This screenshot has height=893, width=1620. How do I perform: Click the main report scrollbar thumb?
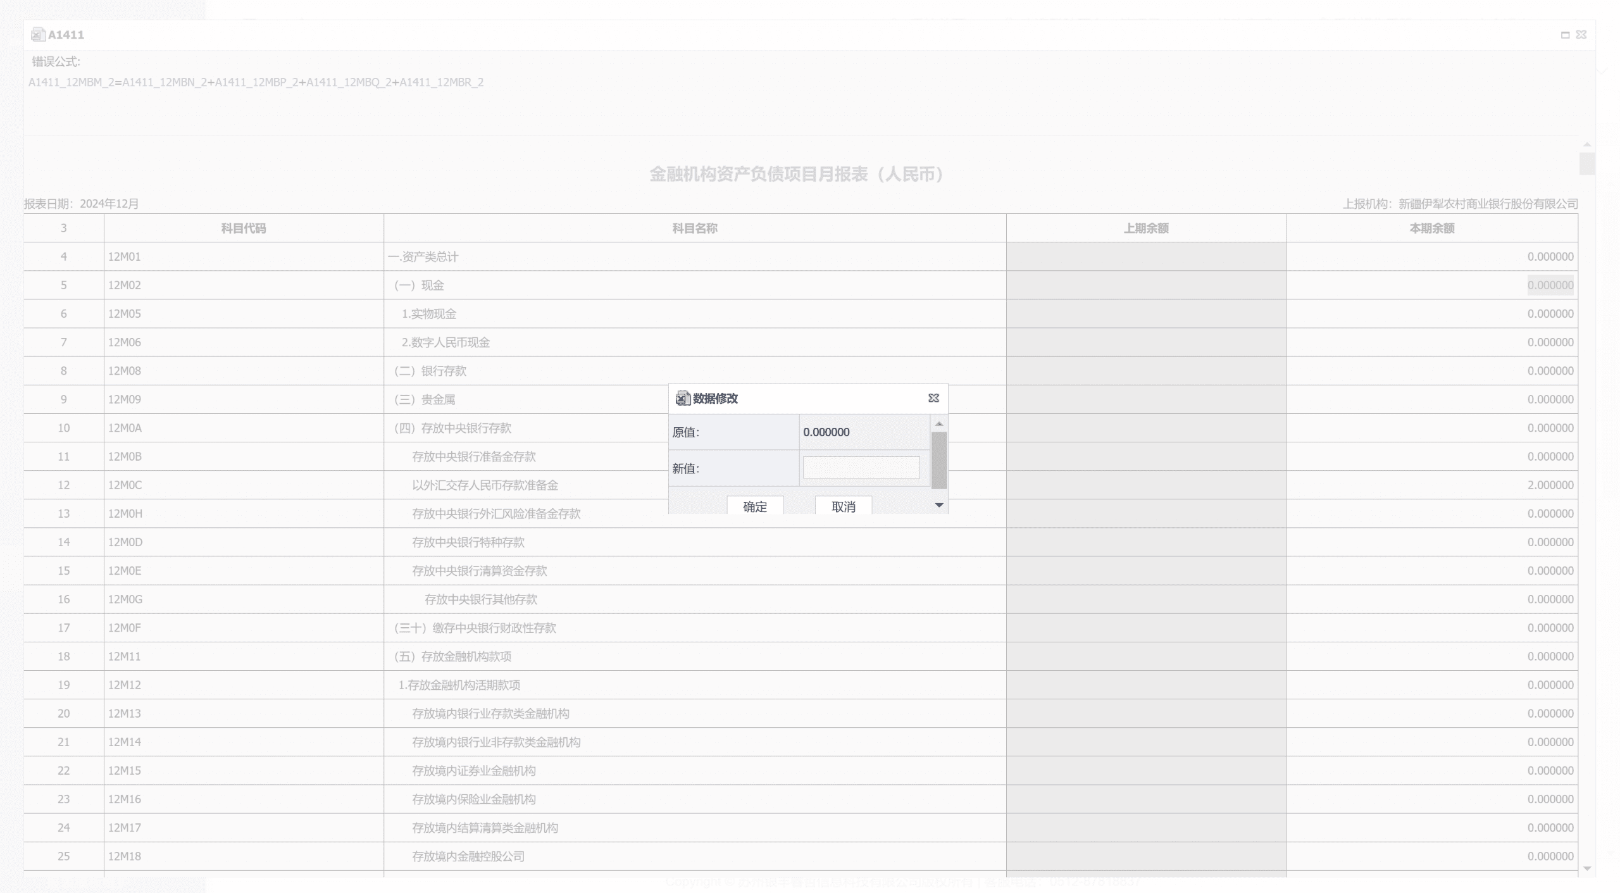pyautogui.click(x=1586, y=163)
